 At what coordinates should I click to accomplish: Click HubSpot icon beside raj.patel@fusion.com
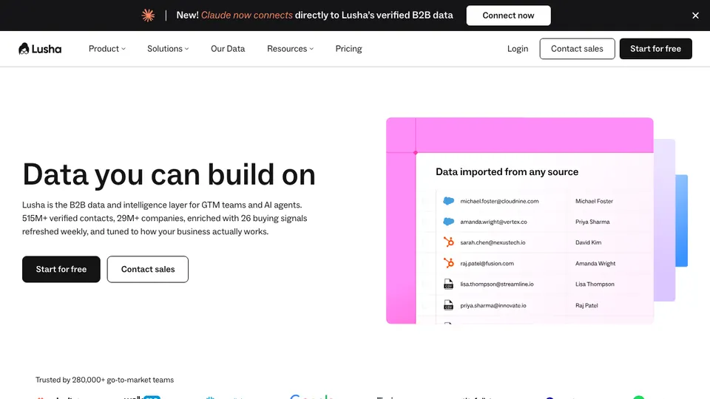tap(448, 263)
